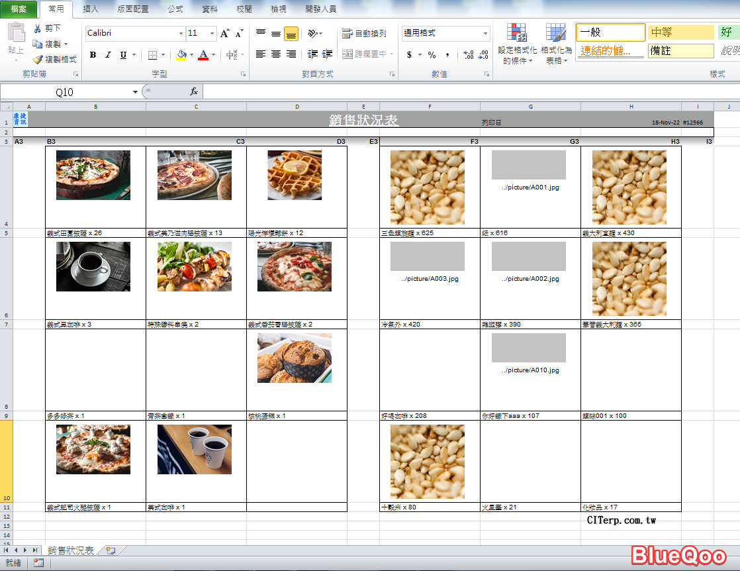Toggle the wrap text (自動換列) option
The width and height of the screenshot is (740, 571).
[x=364, y=34]
